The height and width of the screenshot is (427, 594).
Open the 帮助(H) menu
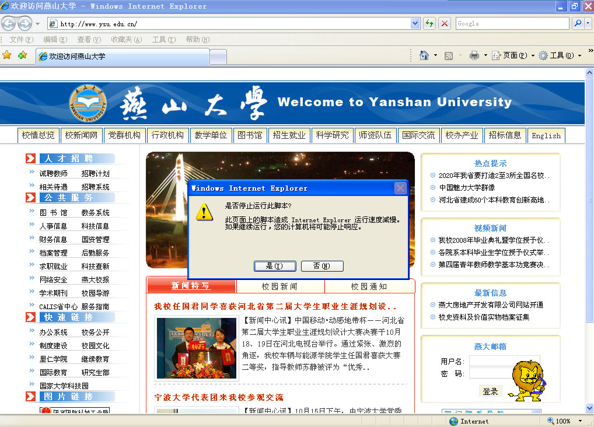(x=197, y=40)
